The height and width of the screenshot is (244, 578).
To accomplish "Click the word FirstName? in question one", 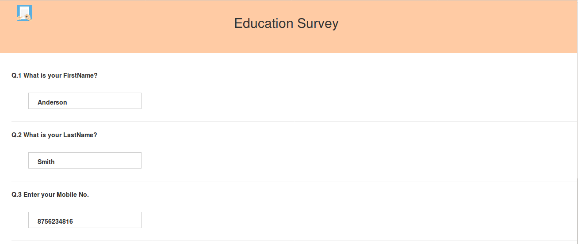I will 80,75.
